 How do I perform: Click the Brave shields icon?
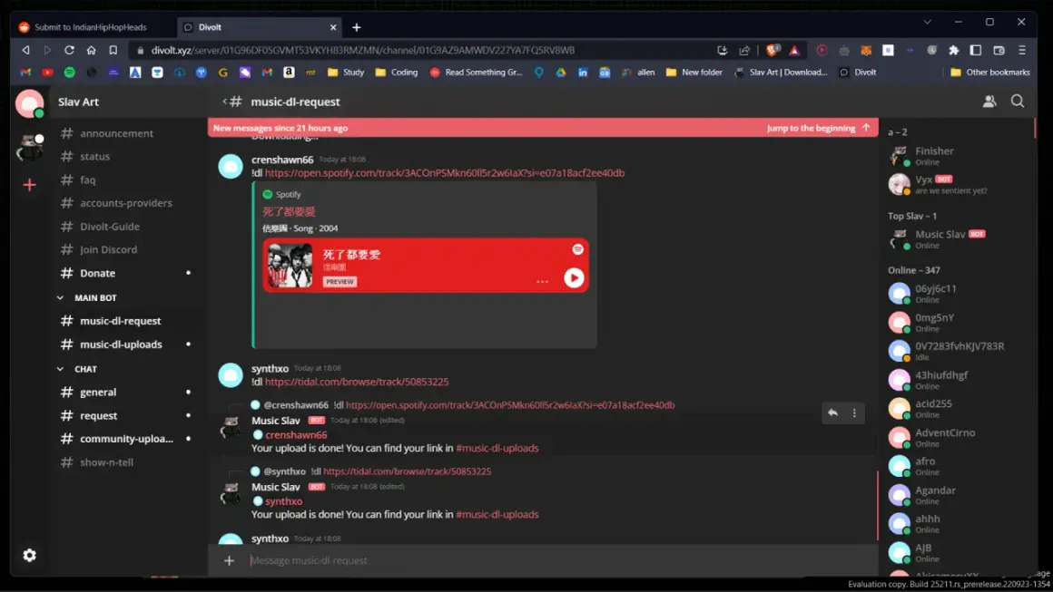point(773,50)
